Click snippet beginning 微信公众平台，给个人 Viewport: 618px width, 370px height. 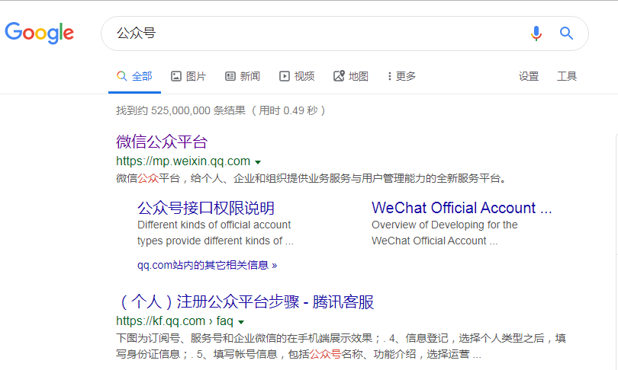[311, 178]
